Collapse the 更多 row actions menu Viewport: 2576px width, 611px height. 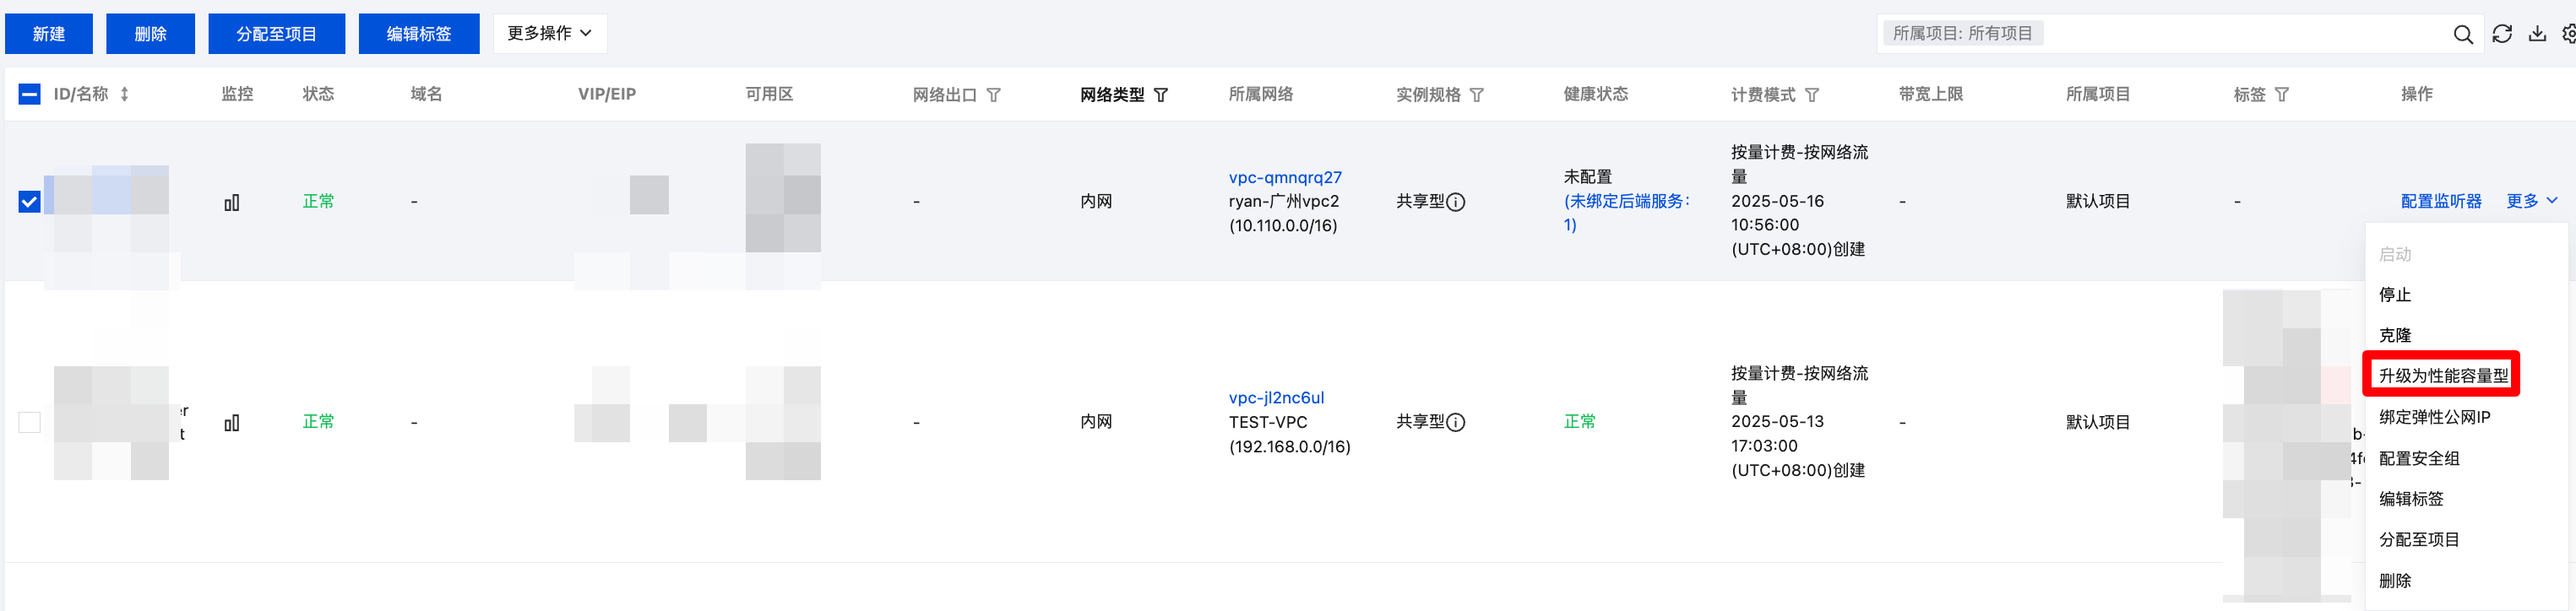(x=2532, y=201)
